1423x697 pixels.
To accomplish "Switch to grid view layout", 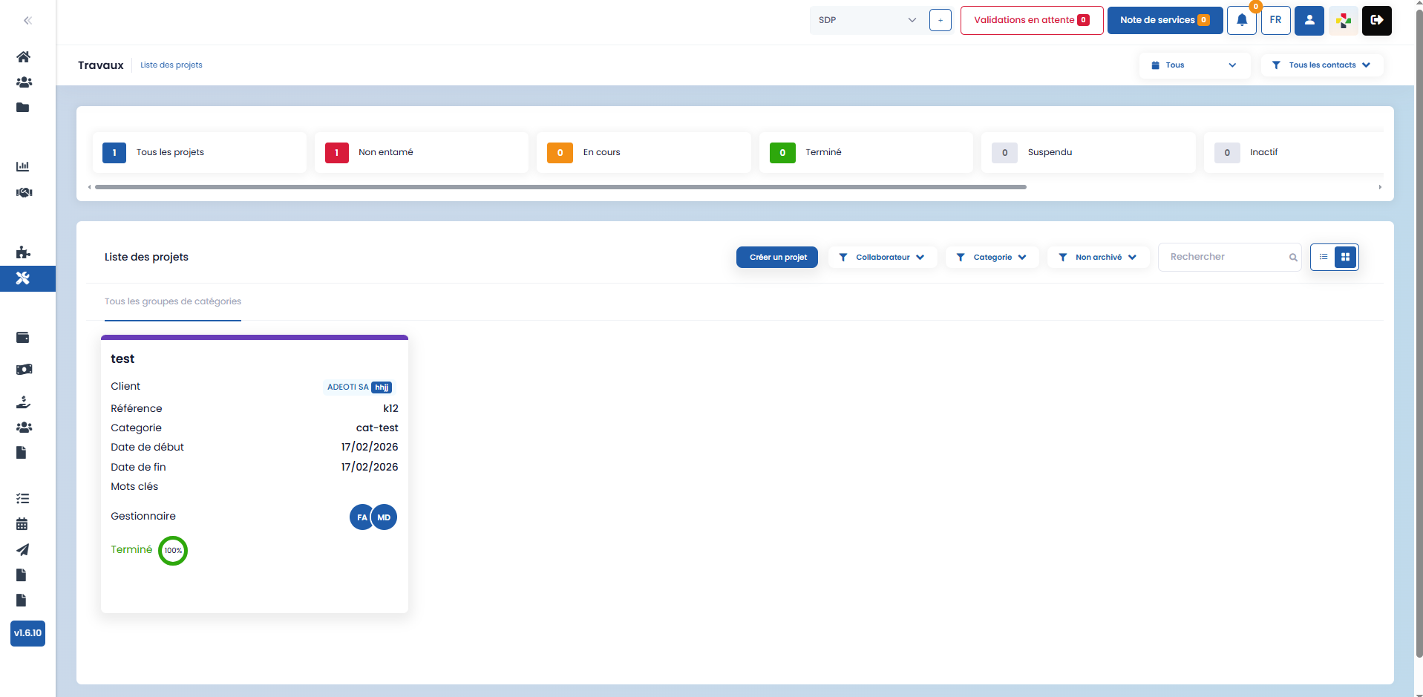I will (x=1345, y=257).
